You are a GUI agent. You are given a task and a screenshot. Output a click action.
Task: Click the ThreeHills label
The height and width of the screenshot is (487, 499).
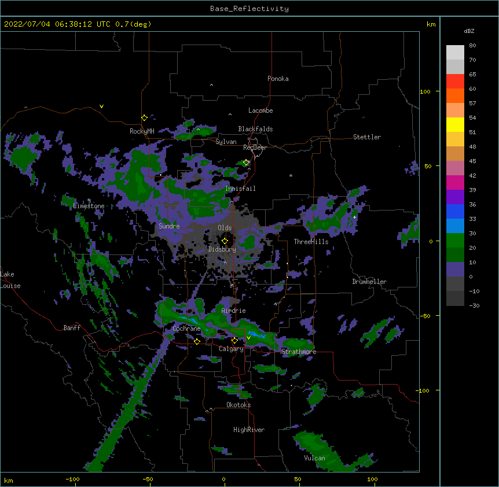click(x=311, y=242)
